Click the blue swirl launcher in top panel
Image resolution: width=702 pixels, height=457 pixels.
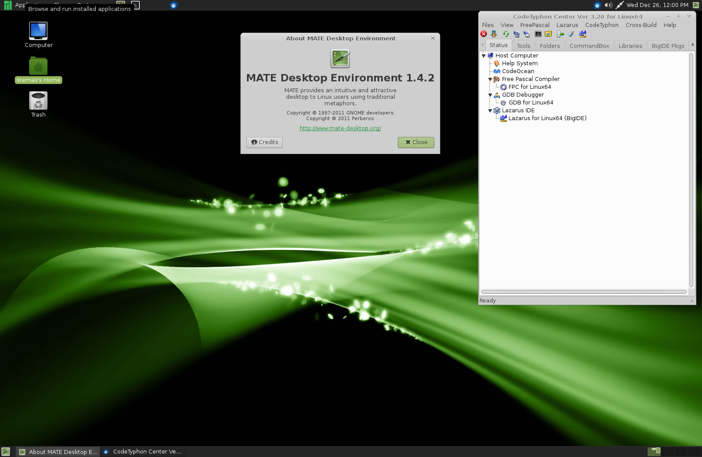(x=174, y=5)
